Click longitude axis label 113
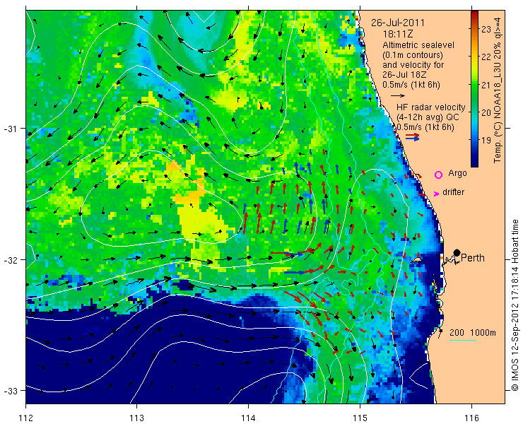This screenshot has height=424, width=523. tap(136, 418)
